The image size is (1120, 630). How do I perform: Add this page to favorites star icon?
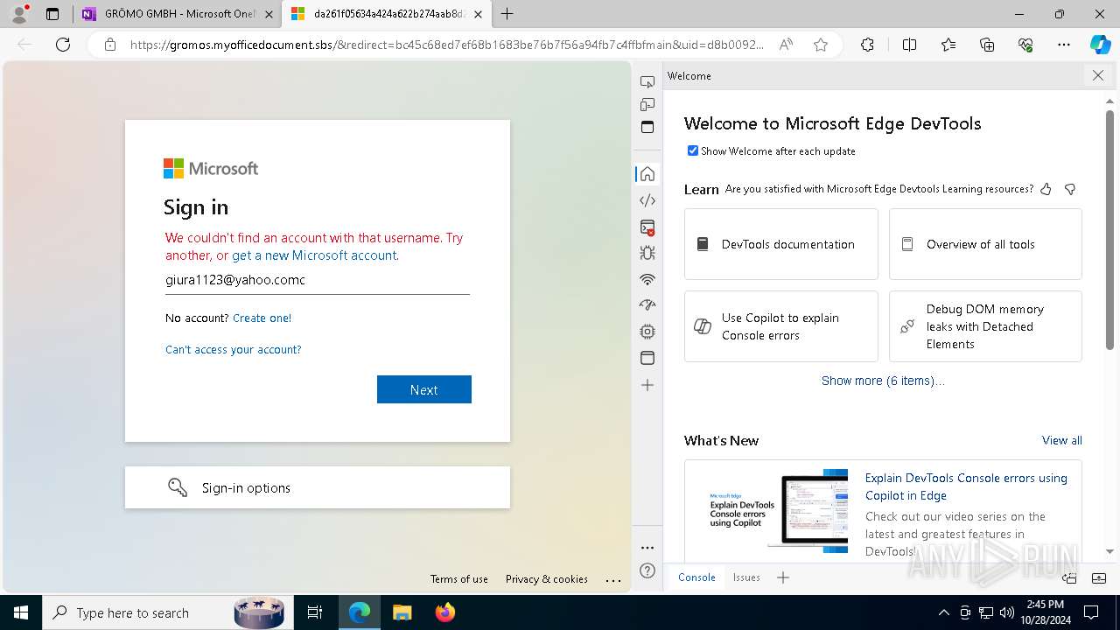(821, 45)
